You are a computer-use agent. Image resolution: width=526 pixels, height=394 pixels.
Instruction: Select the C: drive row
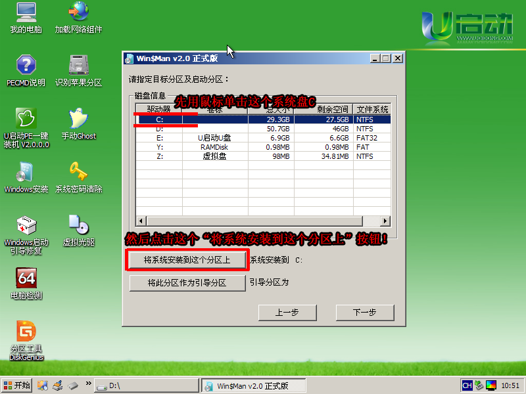click(264, 120)
